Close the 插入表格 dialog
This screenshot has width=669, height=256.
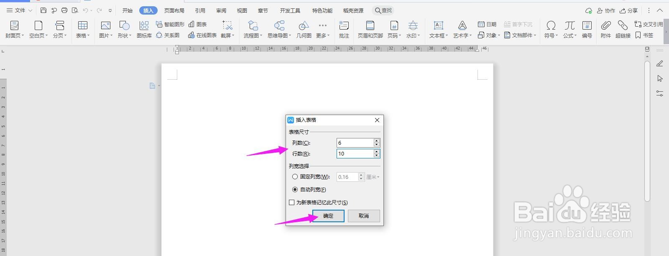[377, 120]
